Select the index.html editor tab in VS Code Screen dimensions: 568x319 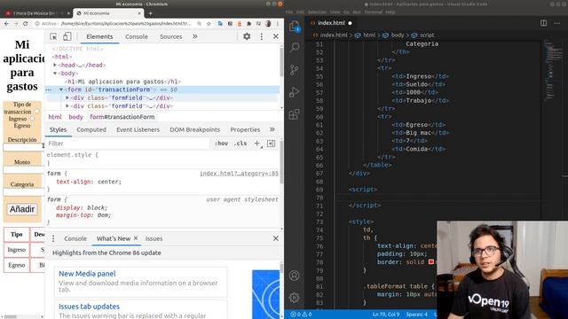tap(331, 23)
